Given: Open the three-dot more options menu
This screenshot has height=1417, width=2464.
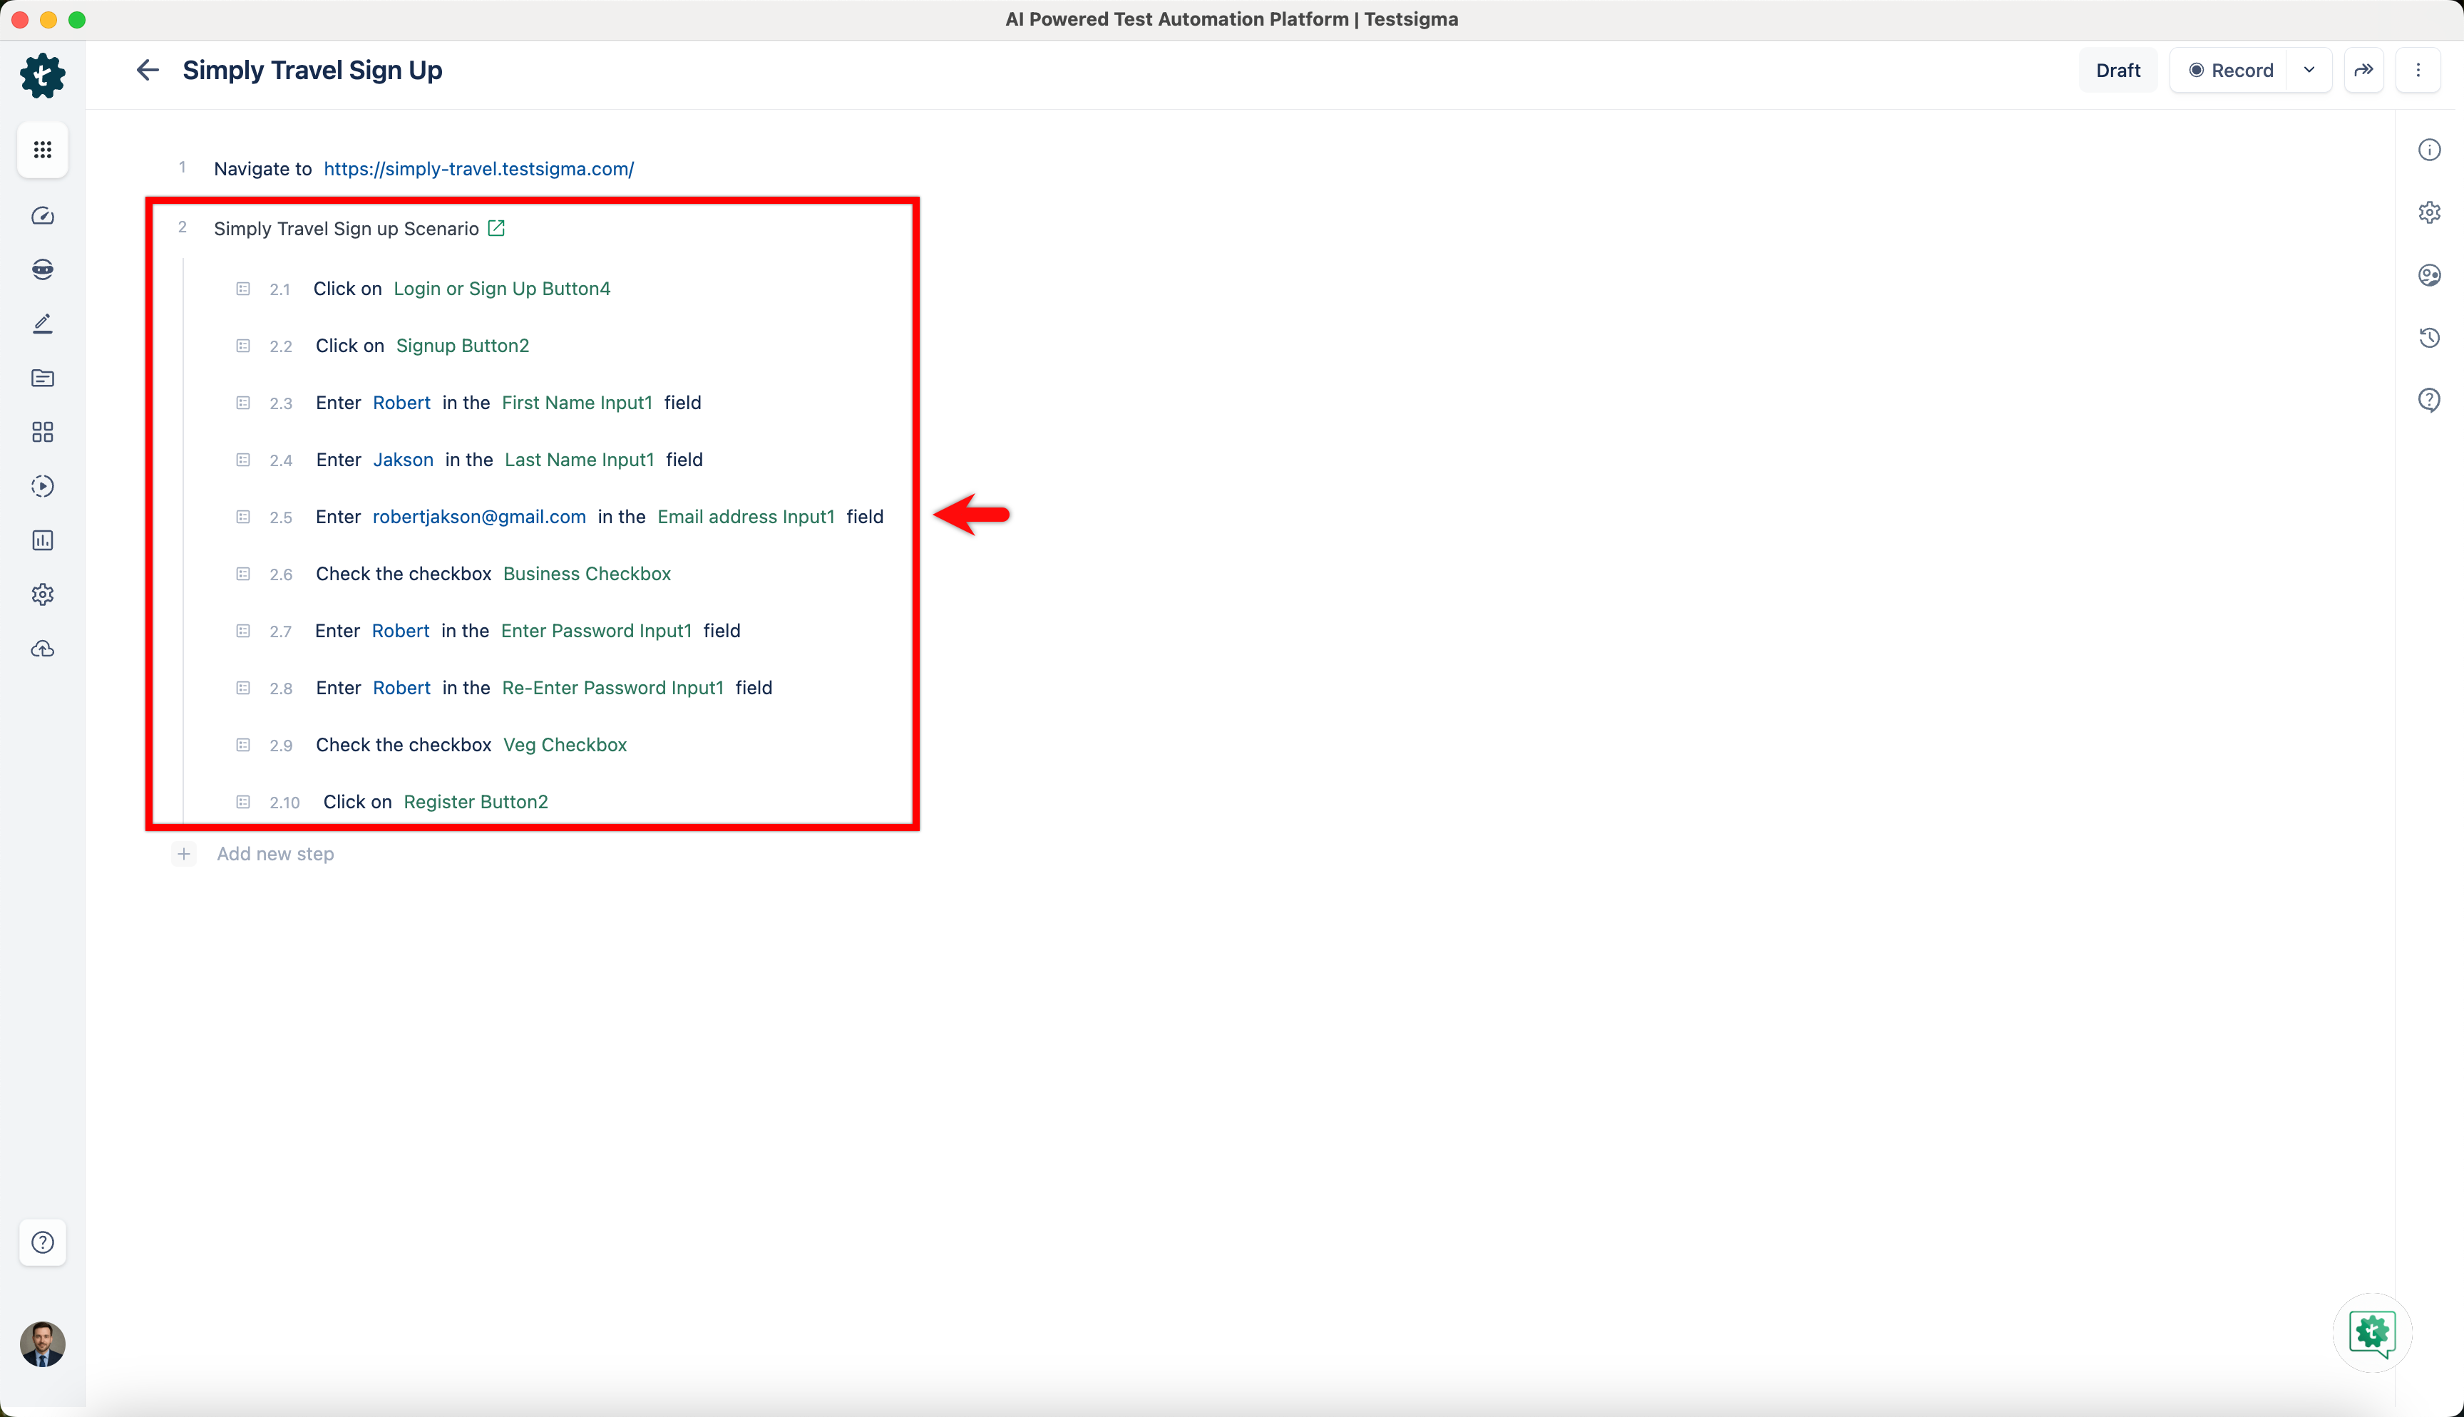Looking at the screenshot, I should [x=2417, y=70].
